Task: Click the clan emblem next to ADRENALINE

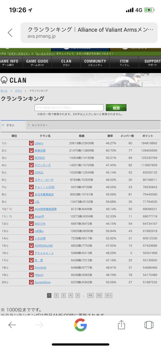Action: 31,245
